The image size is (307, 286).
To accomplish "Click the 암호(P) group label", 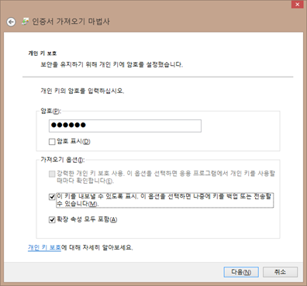I will (x=50, y=111).
